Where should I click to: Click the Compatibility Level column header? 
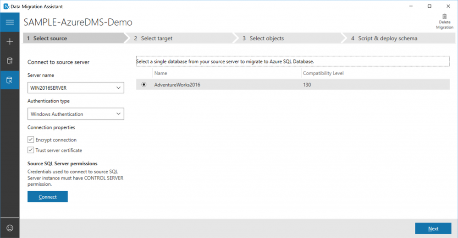pyautogui.click(x=323, y=73)
